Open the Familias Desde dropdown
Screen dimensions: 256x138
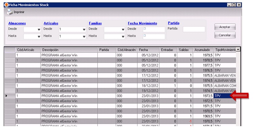click(123, 30)
